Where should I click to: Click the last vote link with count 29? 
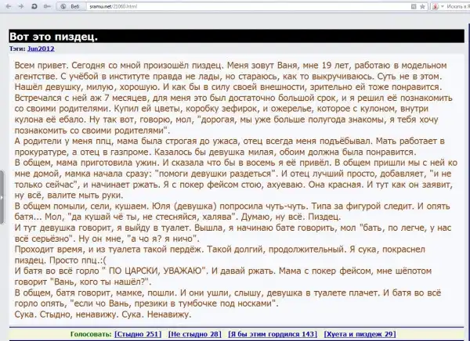(x=360, y=334)
